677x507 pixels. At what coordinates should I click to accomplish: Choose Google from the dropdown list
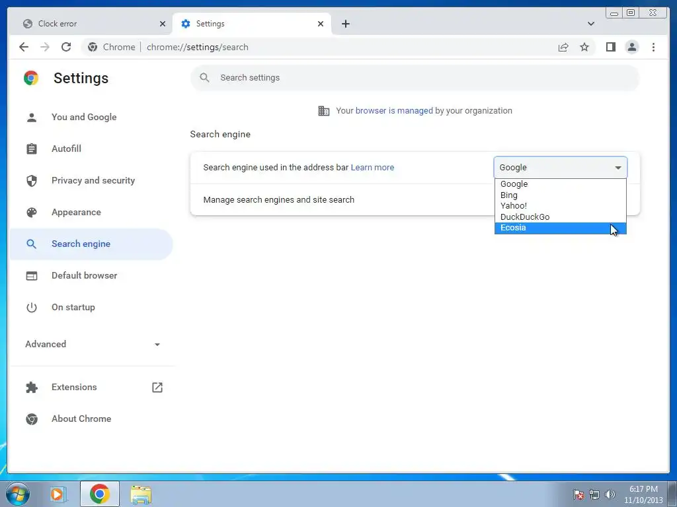tap(561, 184)
